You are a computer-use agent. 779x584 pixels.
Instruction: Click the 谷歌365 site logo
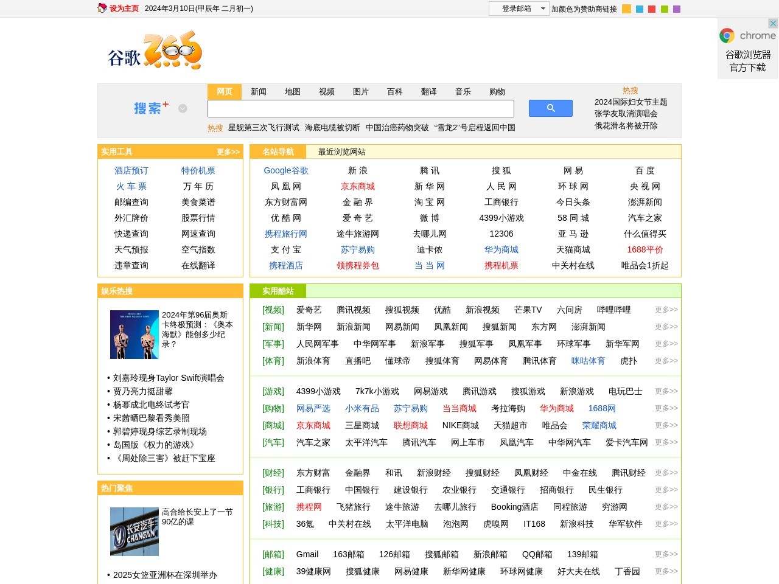155,51
